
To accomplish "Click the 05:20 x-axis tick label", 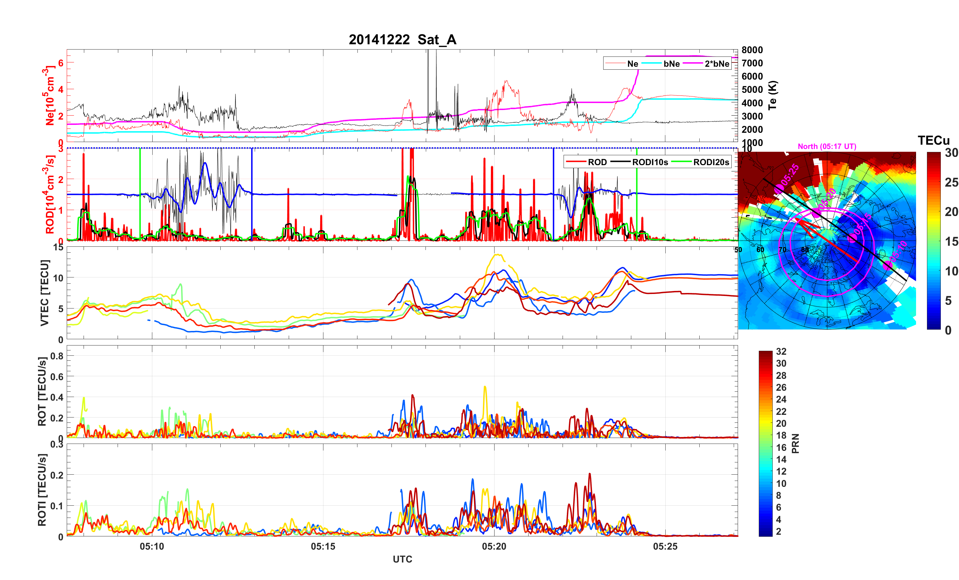I will pyautogui.click(x=494, y=547).
